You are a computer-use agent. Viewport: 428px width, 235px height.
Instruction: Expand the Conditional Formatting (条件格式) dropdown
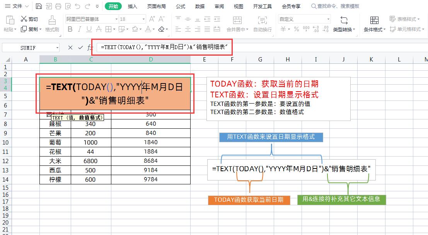click(385, 29)
